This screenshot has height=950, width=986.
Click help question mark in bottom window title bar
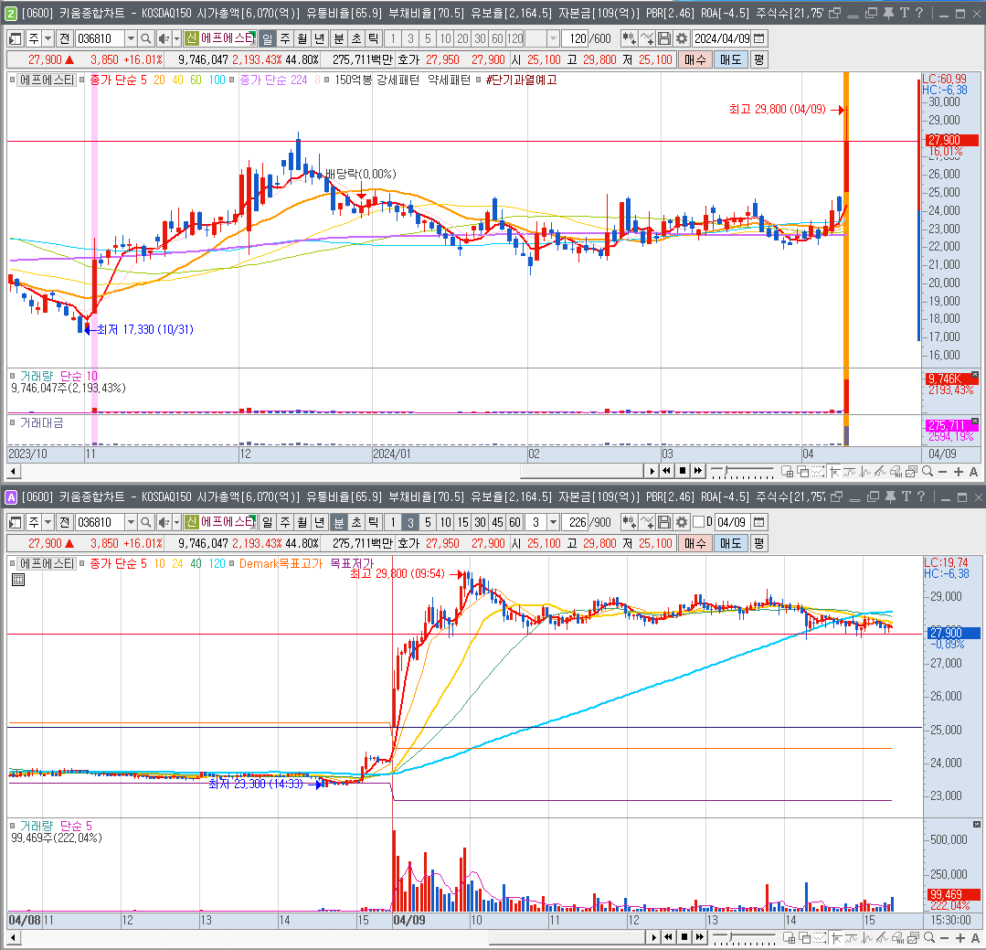tap(921, 496)
